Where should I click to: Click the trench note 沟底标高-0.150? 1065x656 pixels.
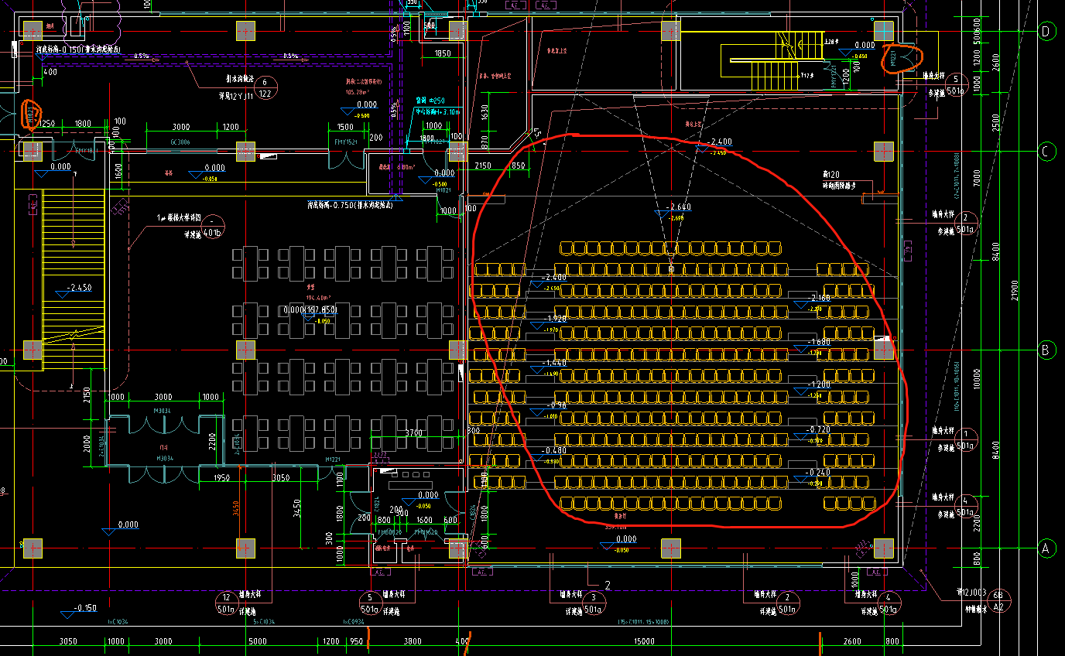[x=78, y=49]
